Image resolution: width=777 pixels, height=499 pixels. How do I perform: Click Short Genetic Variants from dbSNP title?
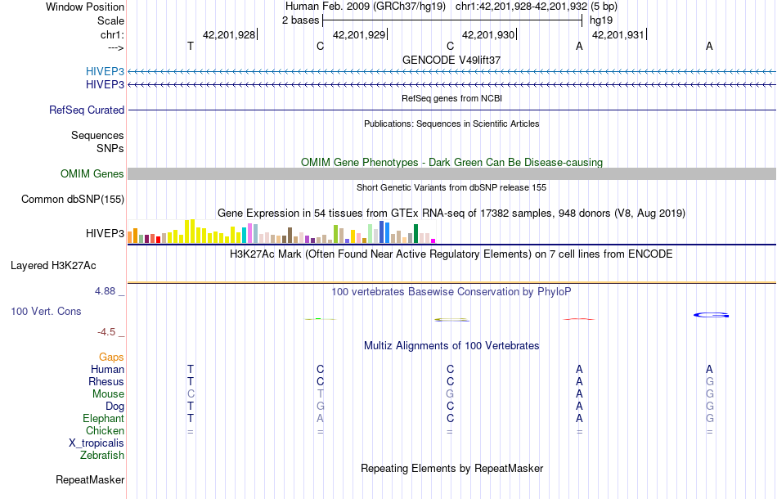coord(451,187)
